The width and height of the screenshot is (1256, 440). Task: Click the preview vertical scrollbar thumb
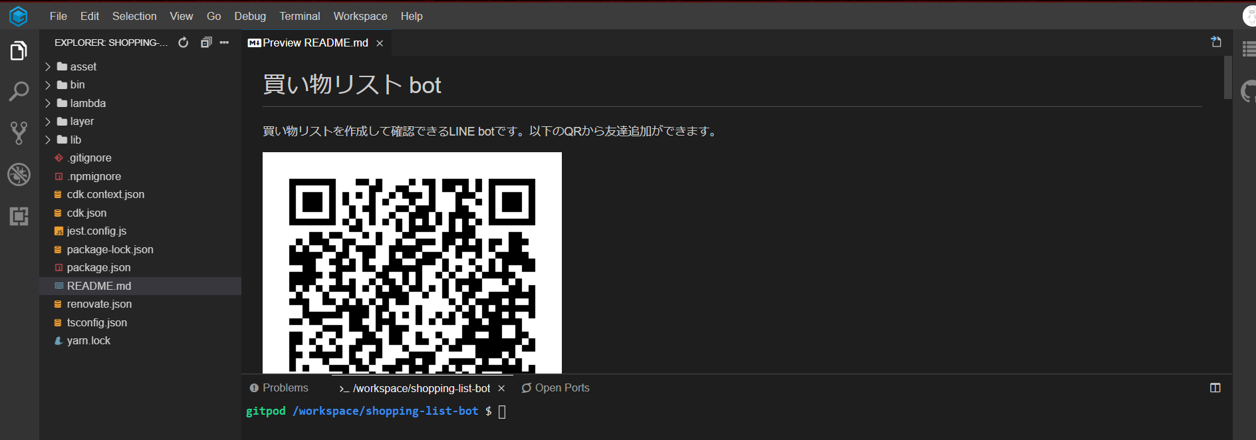coord(1227,77)
